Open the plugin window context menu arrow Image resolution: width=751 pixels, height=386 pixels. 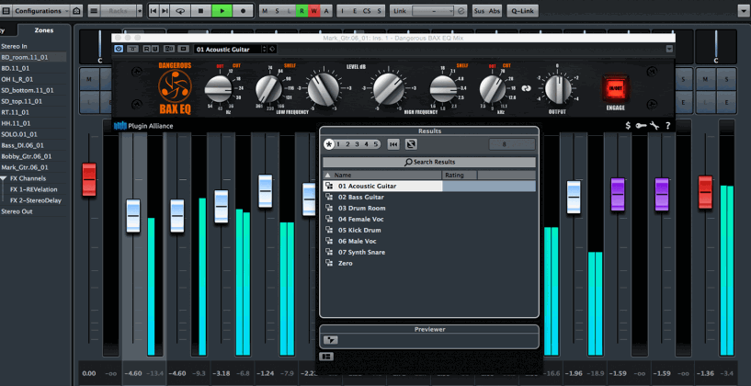pos(669,49)
